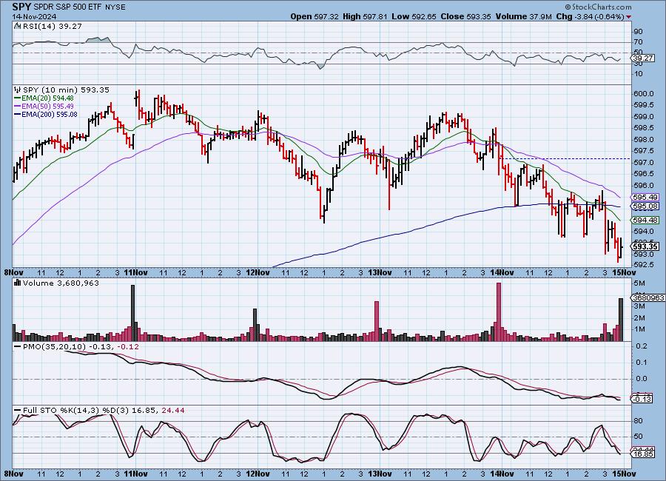Click the 14-Nov-2024 chart date

(x=33, y=16)
